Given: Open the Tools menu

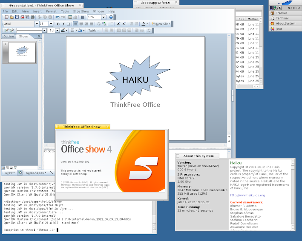Looking at the screenshot, I should pos(65,11).
